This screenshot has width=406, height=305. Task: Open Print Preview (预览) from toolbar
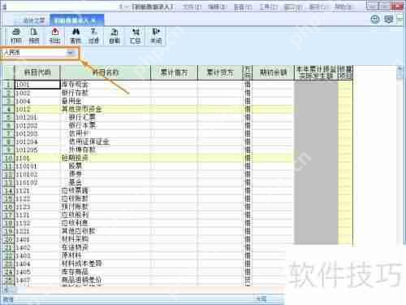[34, 36]
